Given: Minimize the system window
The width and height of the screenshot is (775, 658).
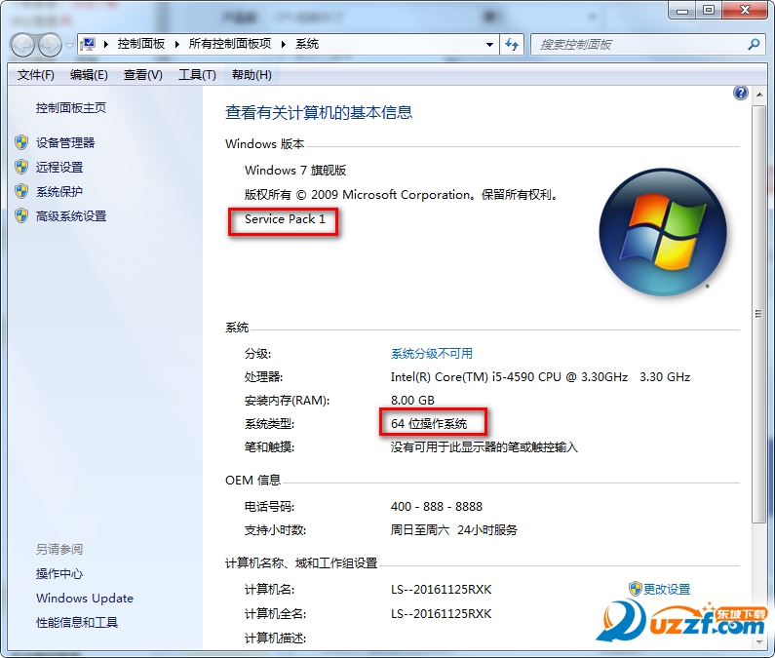Looking at the screenshot, I should click(682, 11).
